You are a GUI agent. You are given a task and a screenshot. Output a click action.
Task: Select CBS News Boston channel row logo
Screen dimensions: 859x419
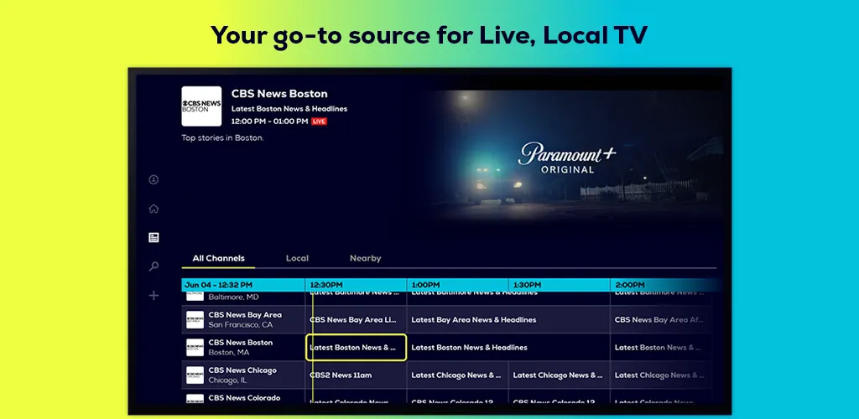pyautogui.click(x=195, y=347)
